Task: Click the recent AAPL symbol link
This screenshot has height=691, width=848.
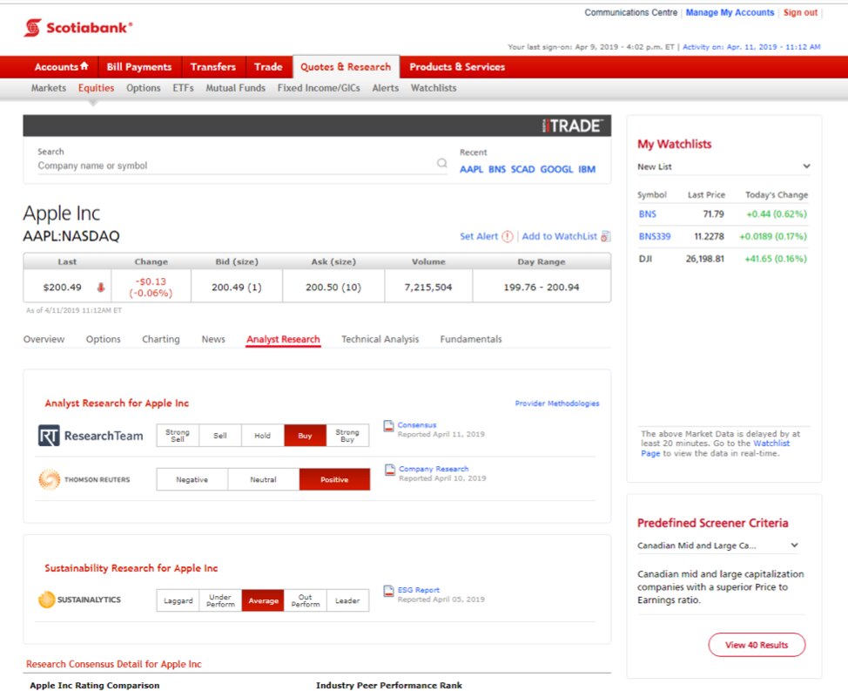Action: pos(472,169)
